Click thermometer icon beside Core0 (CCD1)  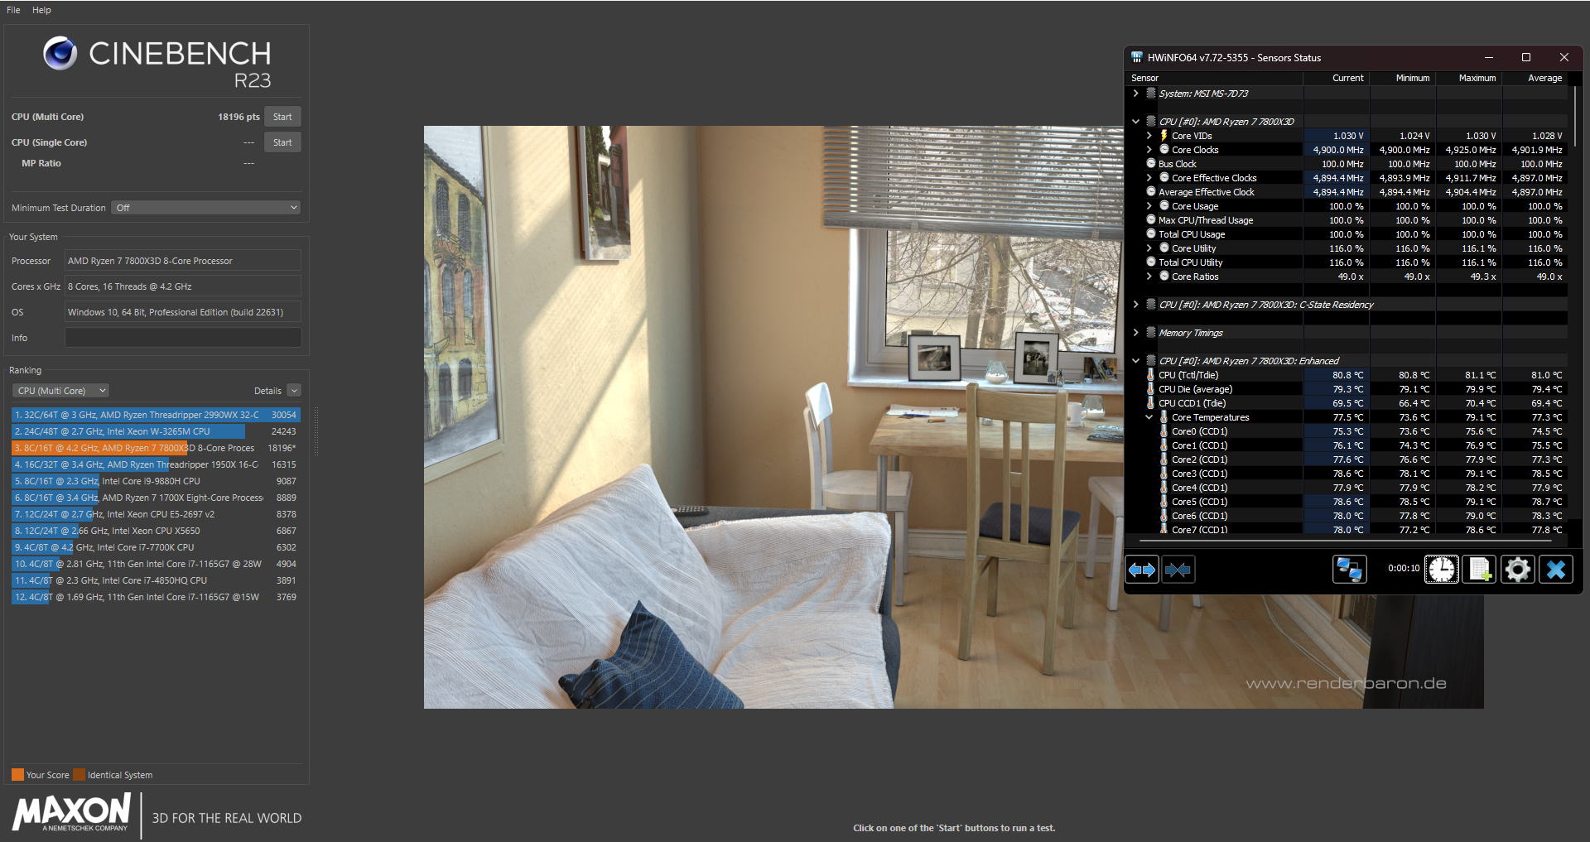pyautogui.click(x=1164, y=431)
